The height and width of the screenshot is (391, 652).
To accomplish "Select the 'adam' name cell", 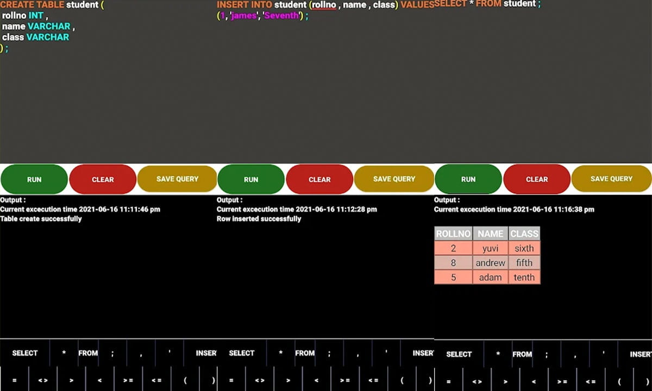I will coord(491,277).
